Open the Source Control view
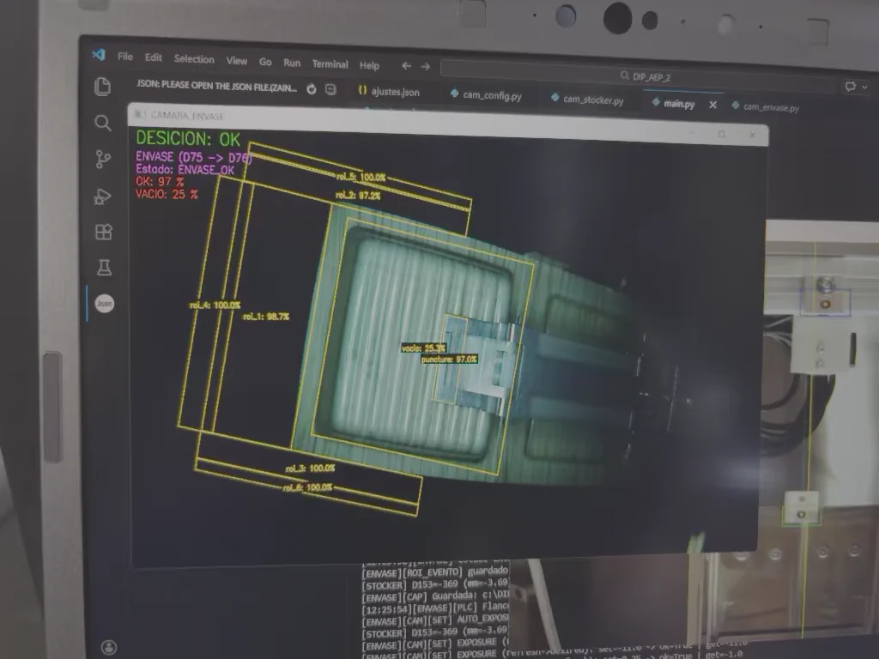Image resolution: width=879 pixels, height=659 pixels. pos(103,159)
